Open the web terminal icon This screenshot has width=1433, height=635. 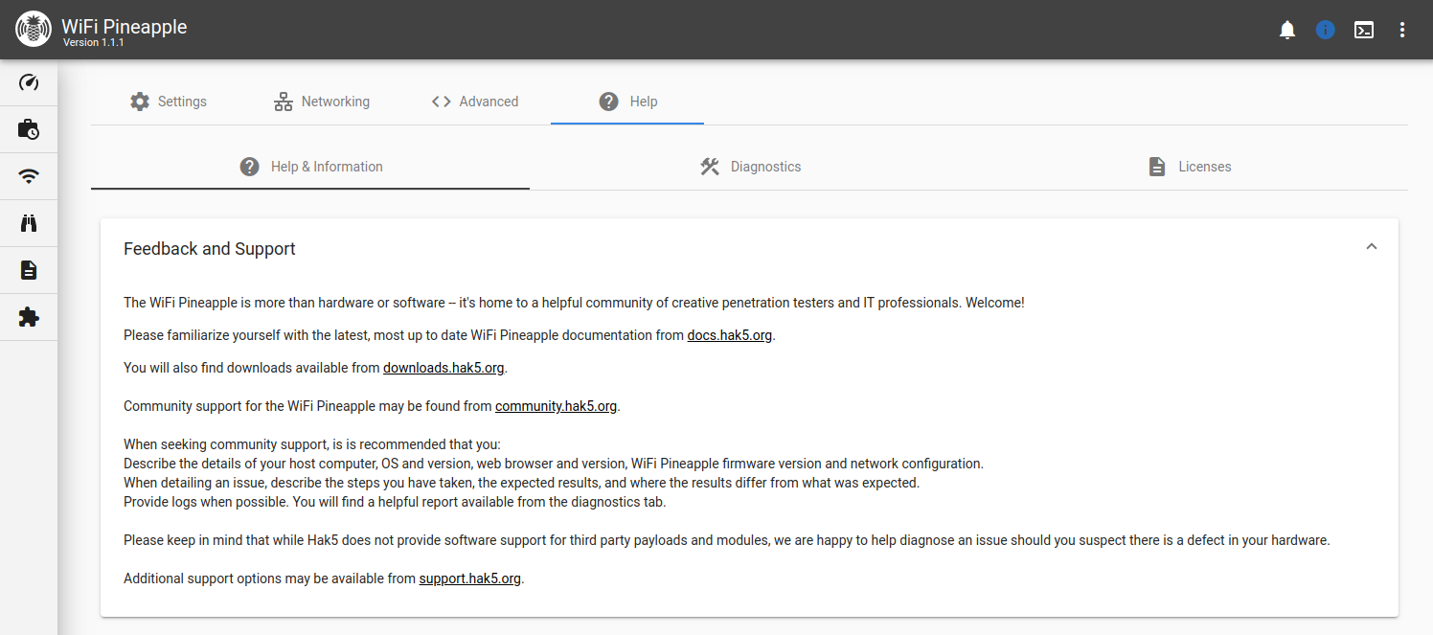tap(1364, 30)
